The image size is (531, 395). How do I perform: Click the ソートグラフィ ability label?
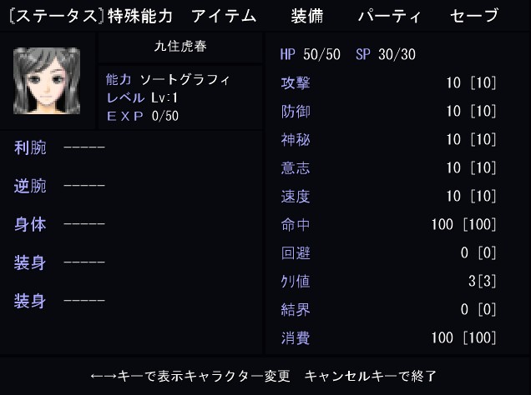point(185,80)
